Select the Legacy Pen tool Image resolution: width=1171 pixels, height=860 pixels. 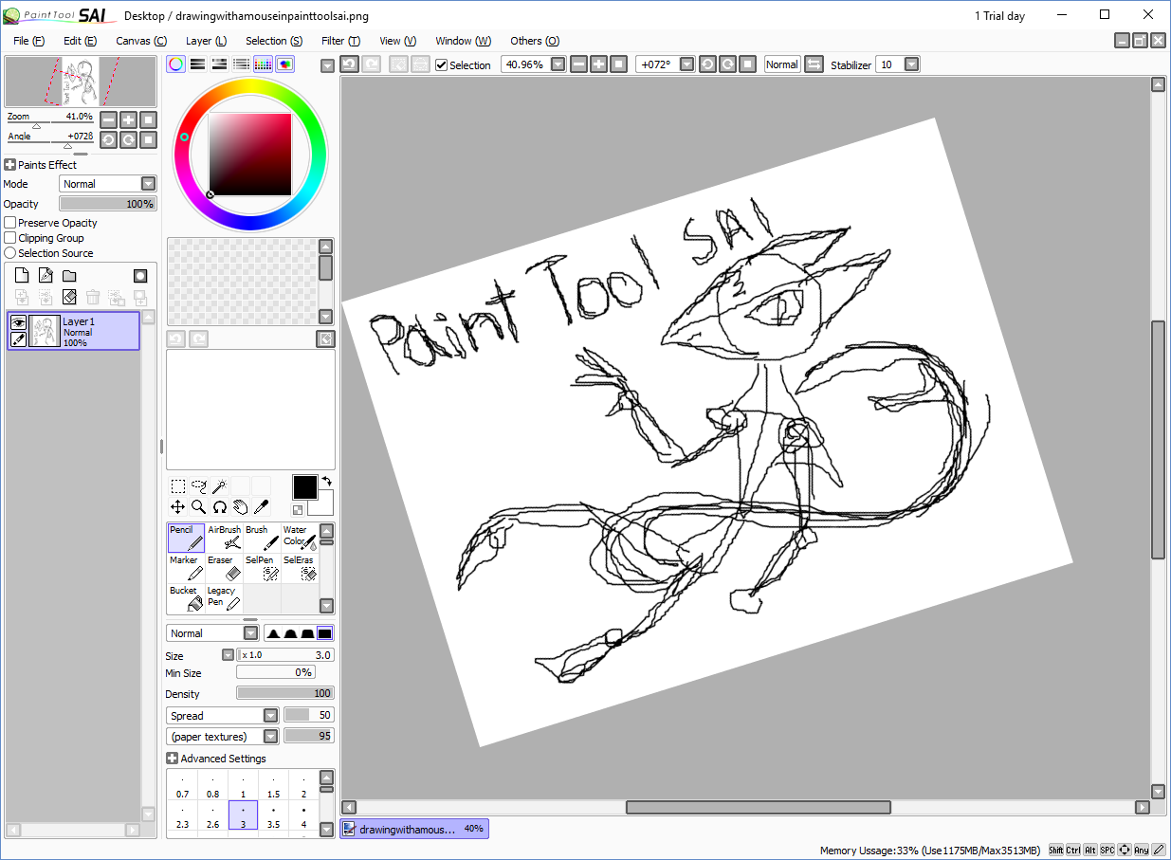(225, 598)
